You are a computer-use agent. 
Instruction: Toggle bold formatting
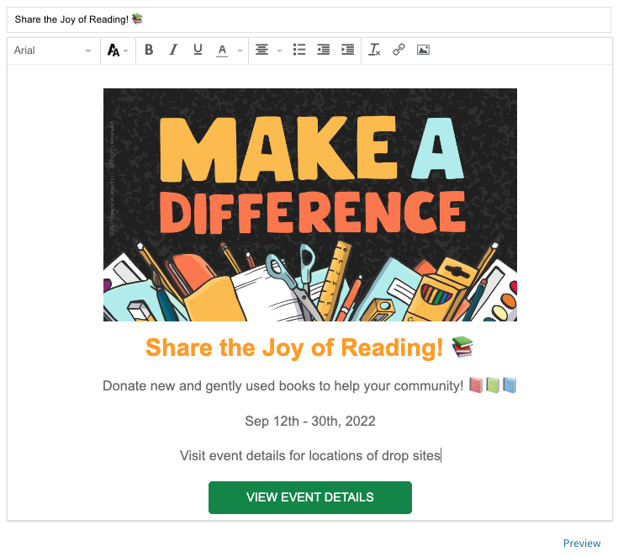pyautogui.click(x=149, y=50)
